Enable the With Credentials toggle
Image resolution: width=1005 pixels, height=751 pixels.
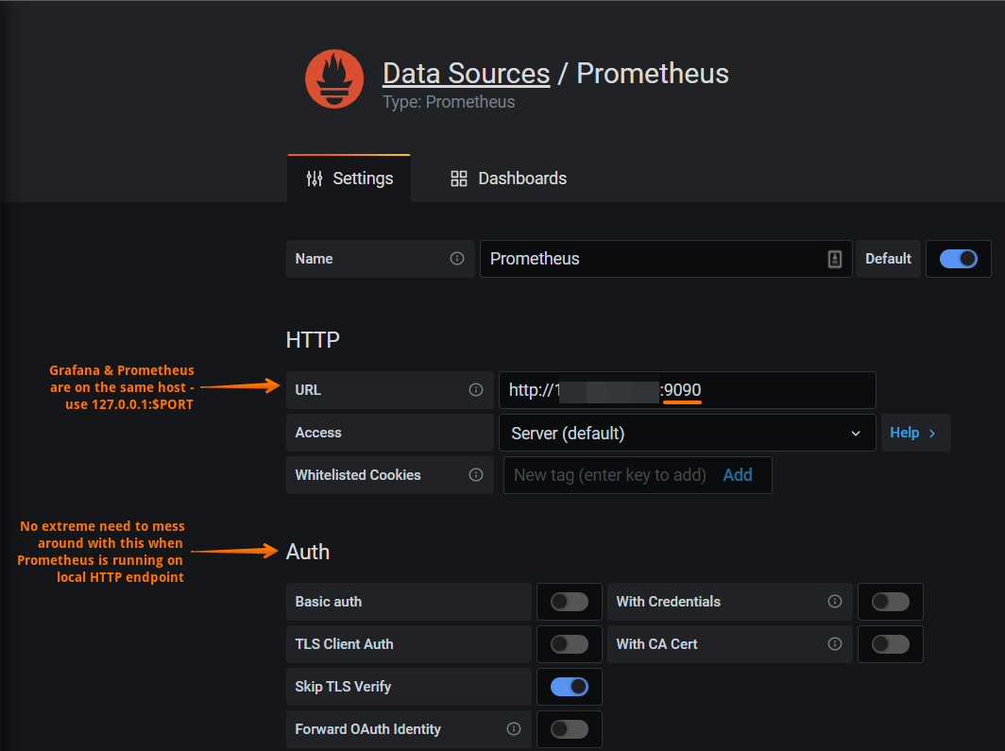pos(891,602)
